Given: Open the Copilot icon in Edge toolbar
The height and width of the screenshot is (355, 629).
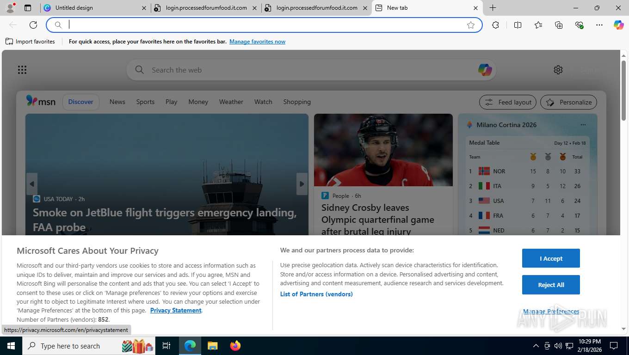Looking at the screenshot, I should 619,25.
